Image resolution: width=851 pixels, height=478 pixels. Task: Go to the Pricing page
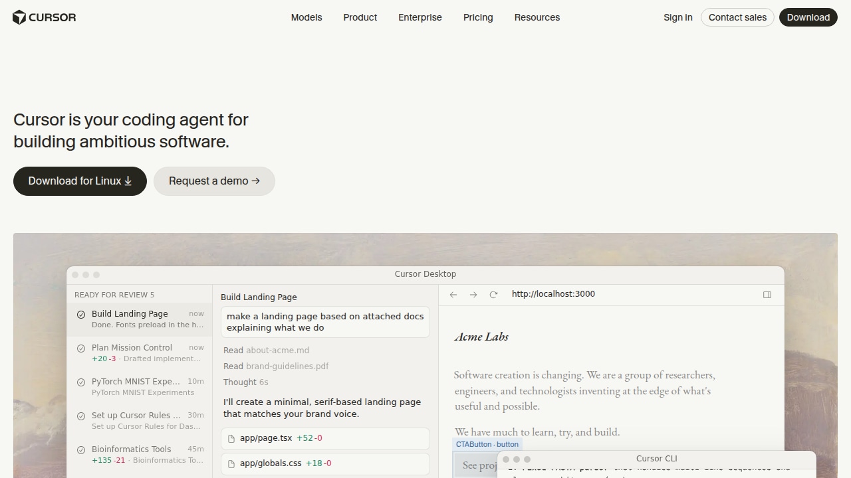coord(478,17)
